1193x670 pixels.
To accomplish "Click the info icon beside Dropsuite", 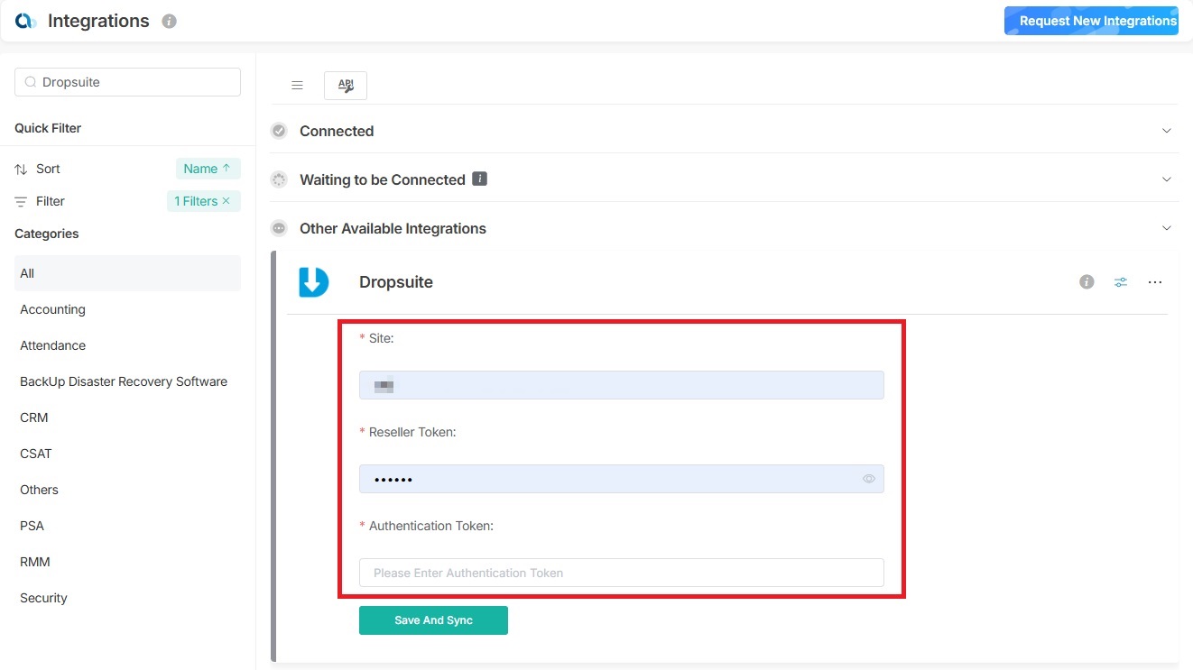I will [x=1086, y=282].
